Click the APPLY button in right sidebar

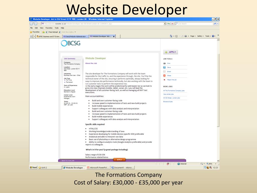pos(170,52)
